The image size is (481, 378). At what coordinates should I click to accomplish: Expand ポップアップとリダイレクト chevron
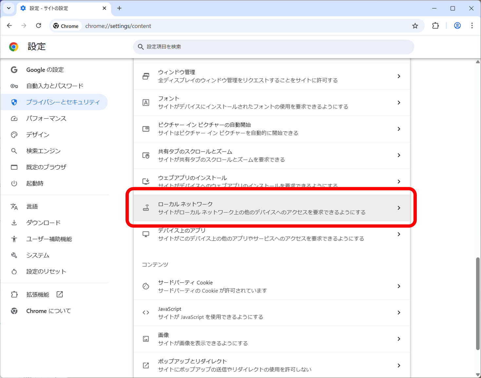click(x=399, y=365)
